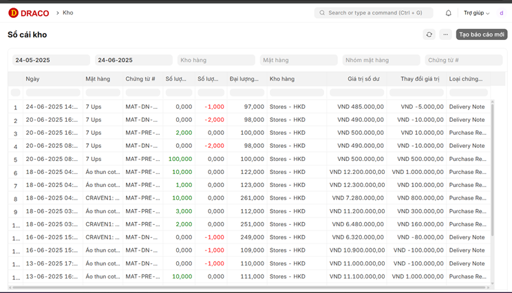Click the Mặt hàng filter field

[x=299, y=60]
